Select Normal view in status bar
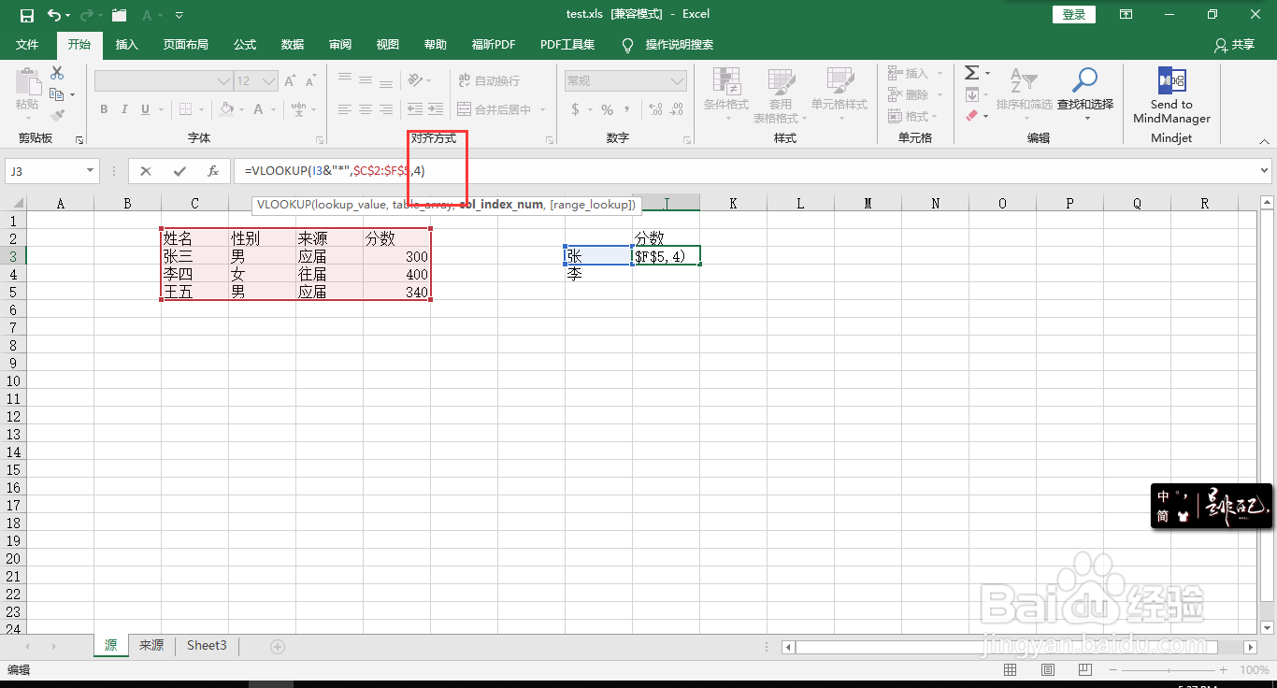 [1011, 670]
